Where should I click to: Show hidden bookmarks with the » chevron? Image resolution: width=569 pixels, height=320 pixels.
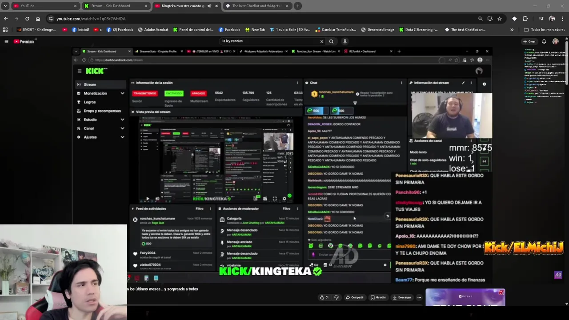(512, 30)
